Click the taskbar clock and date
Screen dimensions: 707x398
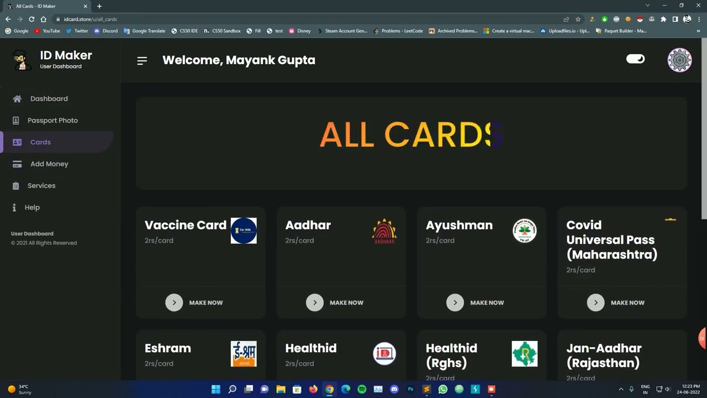[x=688, y=389]
